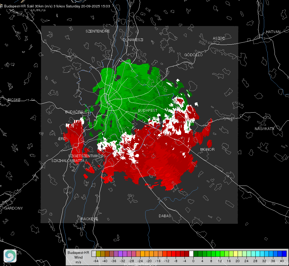
Task: Select the BICSKE label
Action: point(14,100)
